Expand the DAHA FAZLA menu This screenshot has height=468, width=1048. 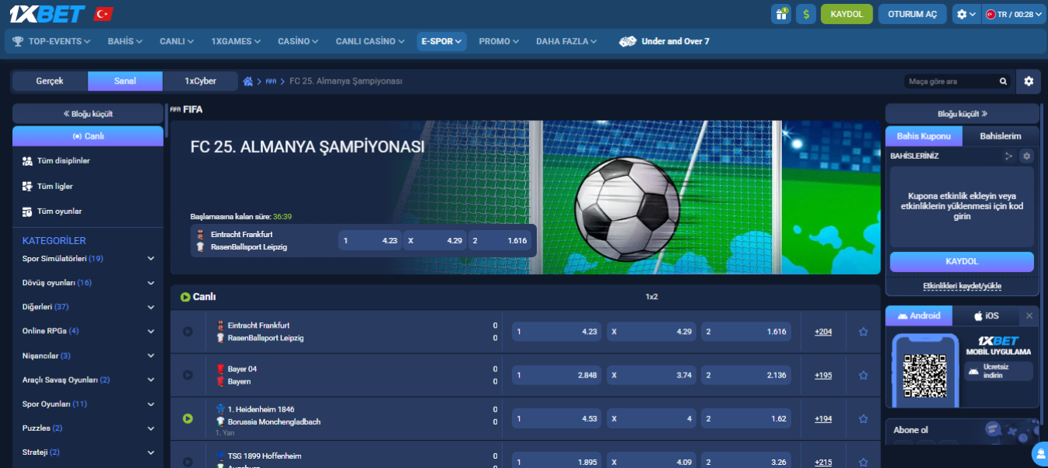566,41
